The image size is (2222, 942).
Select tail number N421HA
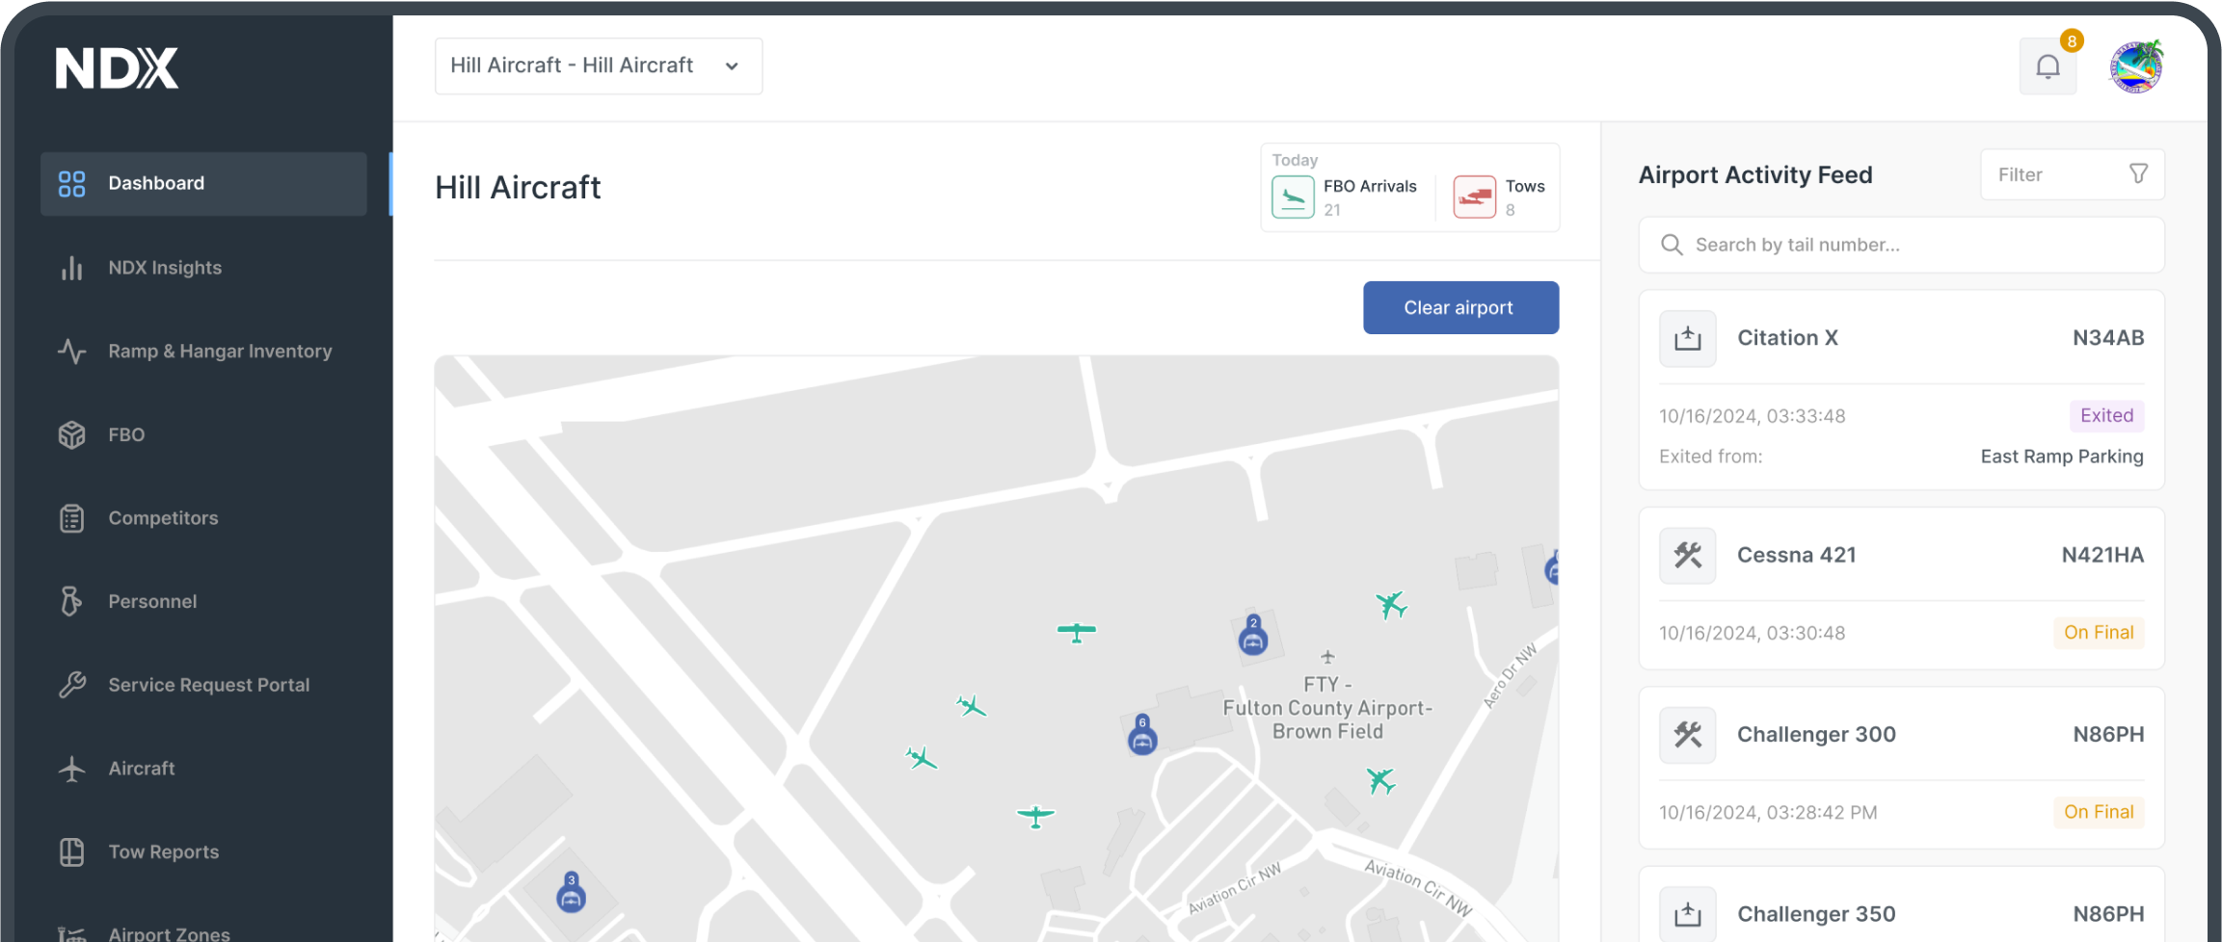2102,556
